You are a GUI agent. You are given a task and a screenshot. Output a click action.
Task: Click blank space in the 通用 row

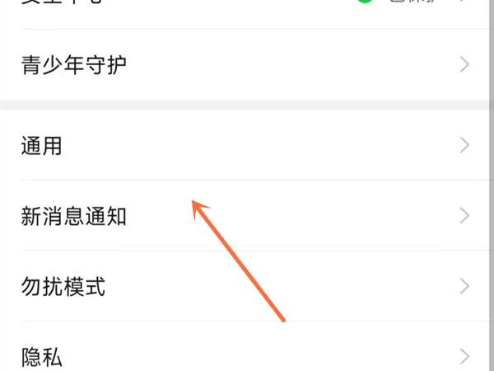click(252, 145)
